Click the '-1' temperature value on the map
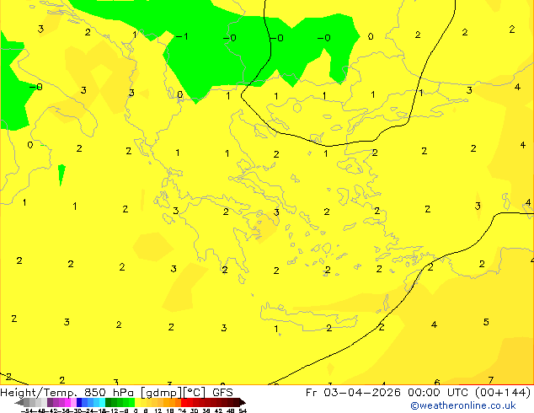The image size is (534, 413). coord(182,36)
